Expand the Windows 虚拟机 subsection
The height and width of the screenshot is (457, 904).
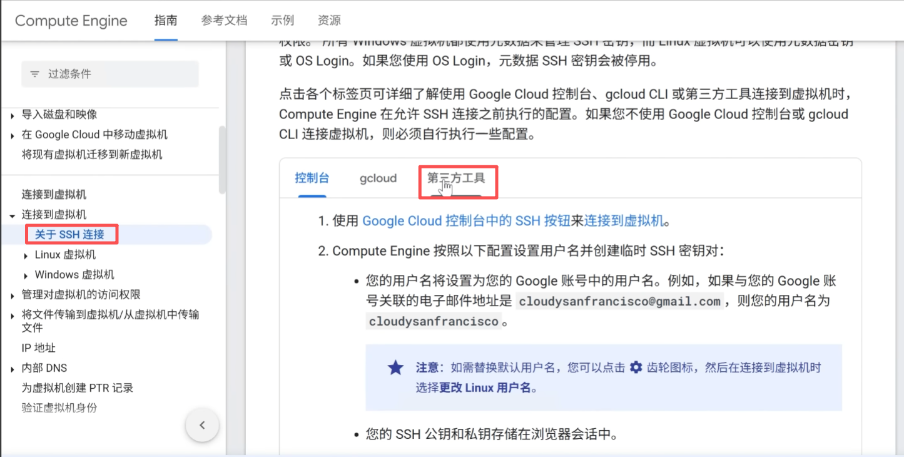coord(26,275)
